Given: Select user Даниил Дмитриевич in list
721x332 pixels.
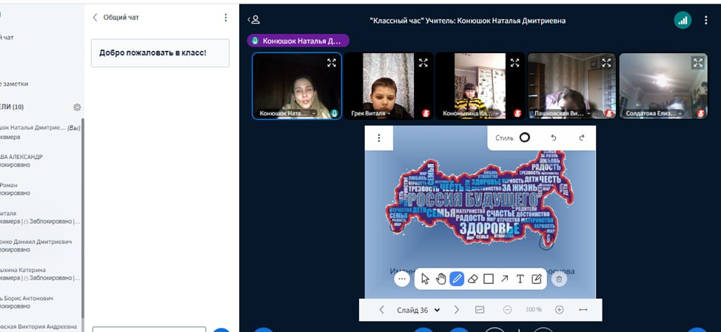Looking at the screenshot, I should point(41,245).
